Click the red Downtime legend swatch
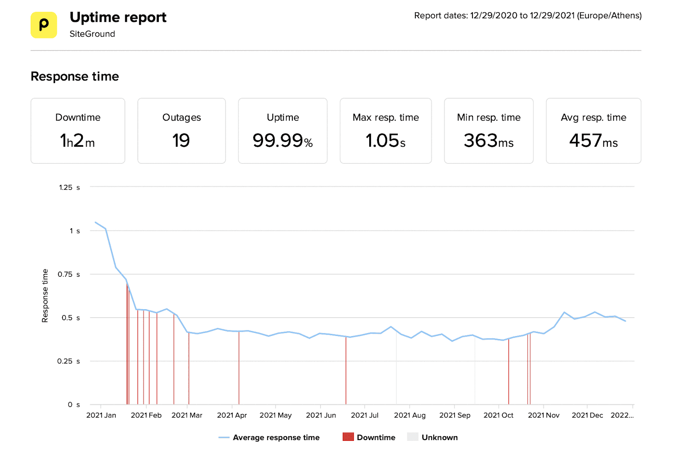This screenshot has width=683, height=449. [x=348, y=437]
